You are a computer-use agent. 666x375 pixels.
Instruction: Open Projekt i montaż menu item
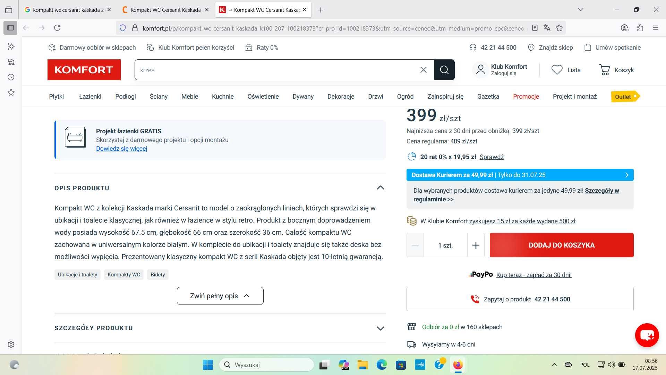575,97
